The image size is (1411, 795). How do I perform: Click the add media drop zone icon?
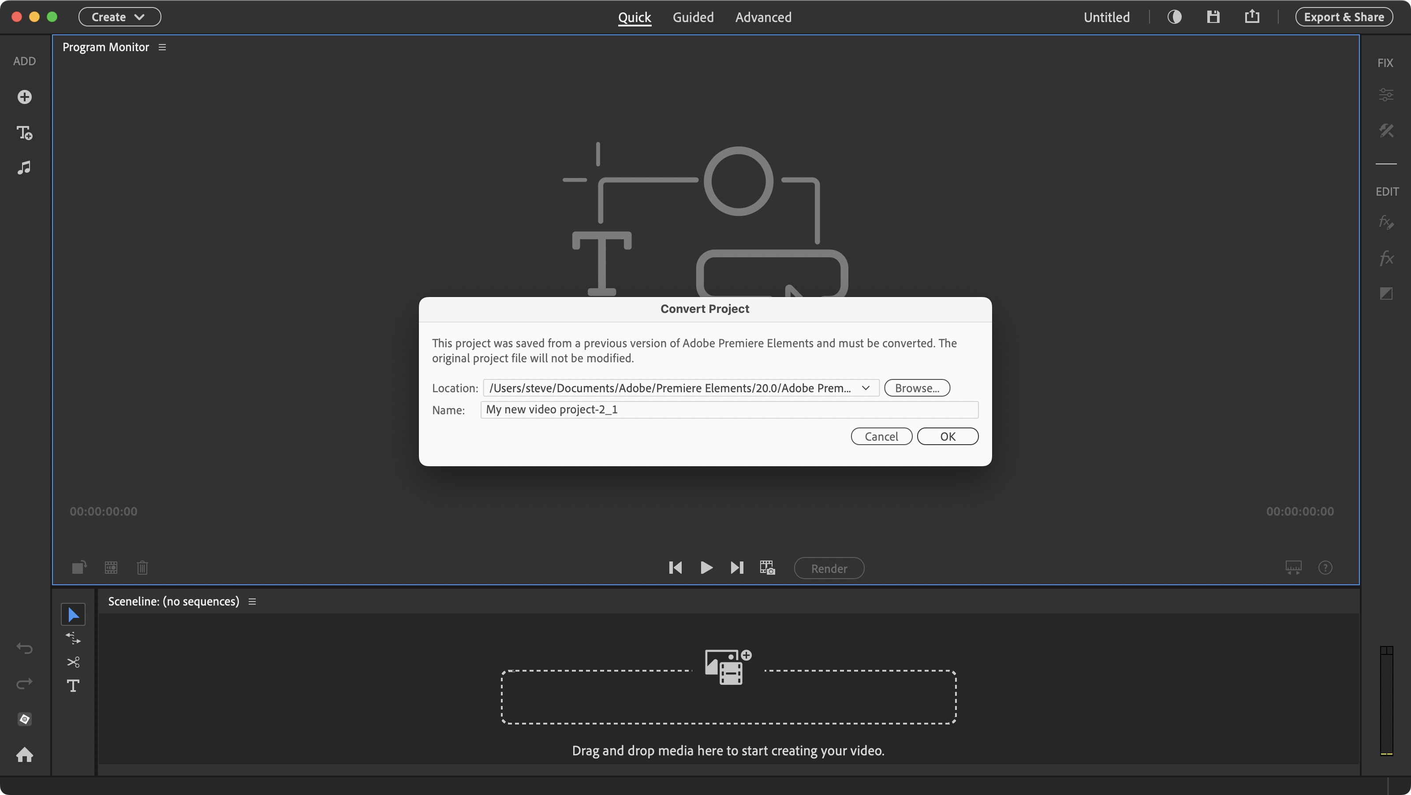pyautogui.click(x=728, y=667)
